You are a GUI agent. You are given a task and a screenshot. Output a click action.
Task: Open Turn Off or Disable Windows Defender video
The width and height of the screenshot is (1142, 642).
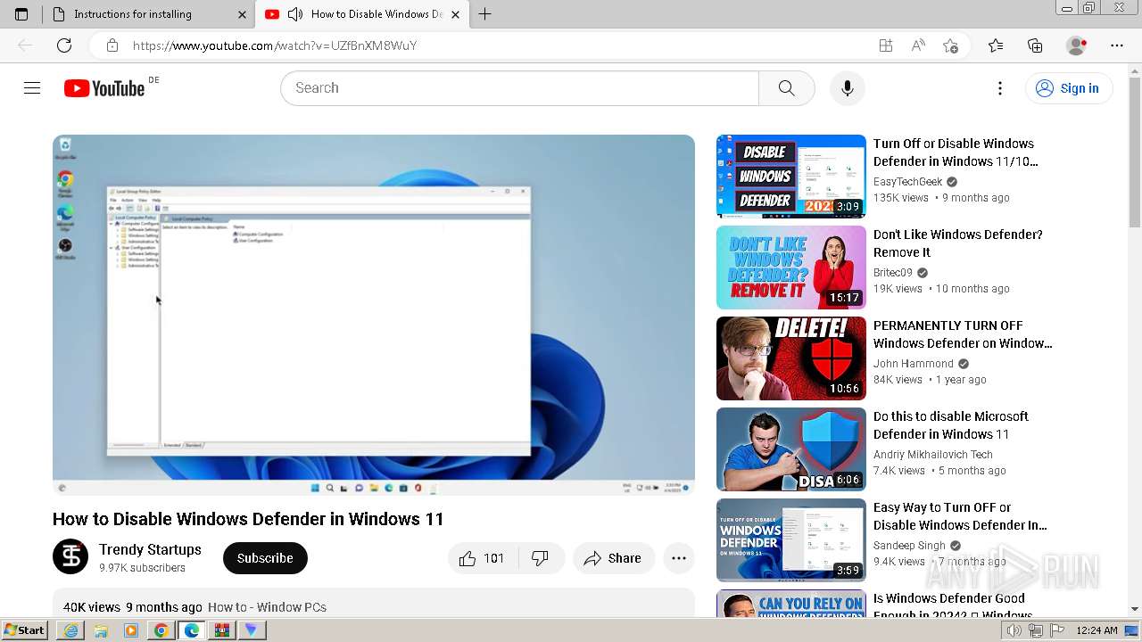point(955,152)
